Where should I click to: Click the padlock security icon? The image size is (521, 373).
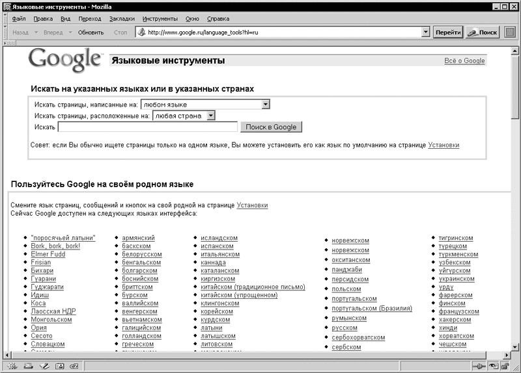tap(505, 366)
